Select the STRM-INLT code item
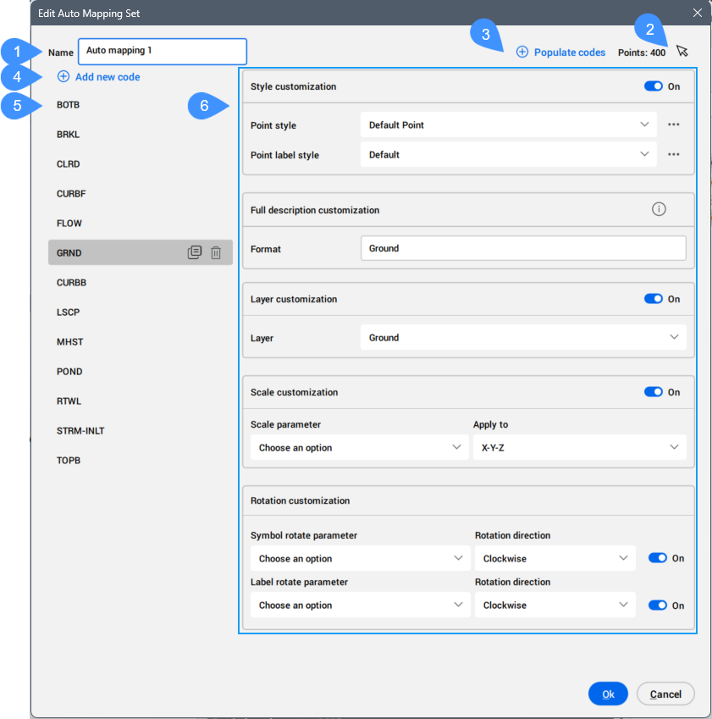The height and width of the screenshot is (719, 712). 80,430
